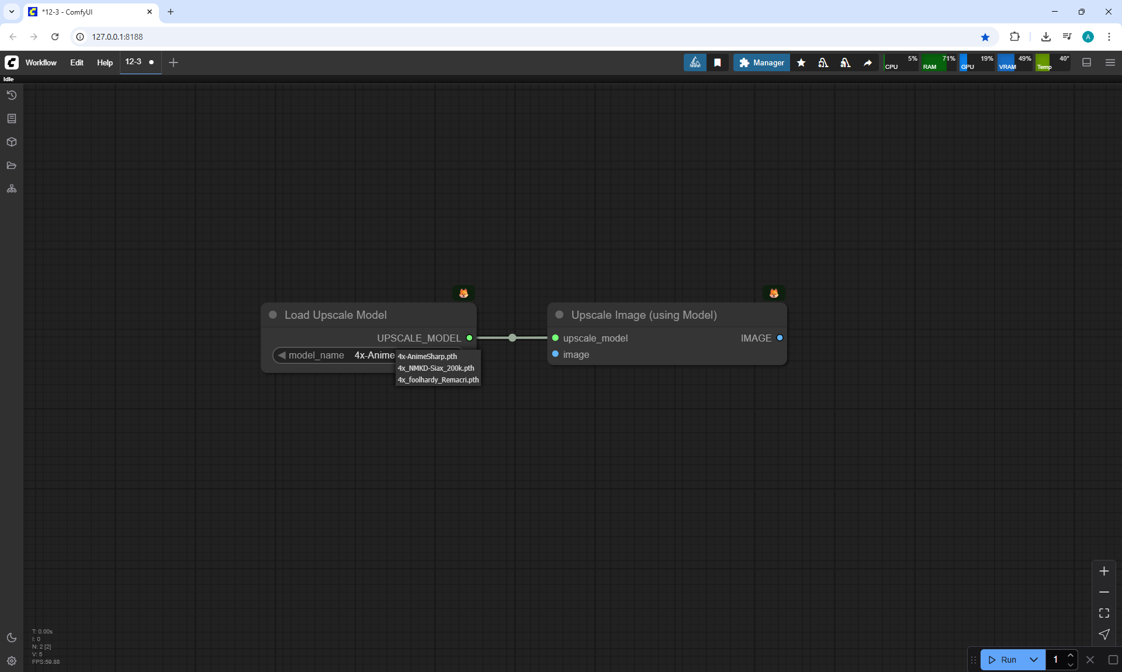
Task: Select 4x_NMKD-Siax_200k.pth from the list
Action: tap(436, 368)
